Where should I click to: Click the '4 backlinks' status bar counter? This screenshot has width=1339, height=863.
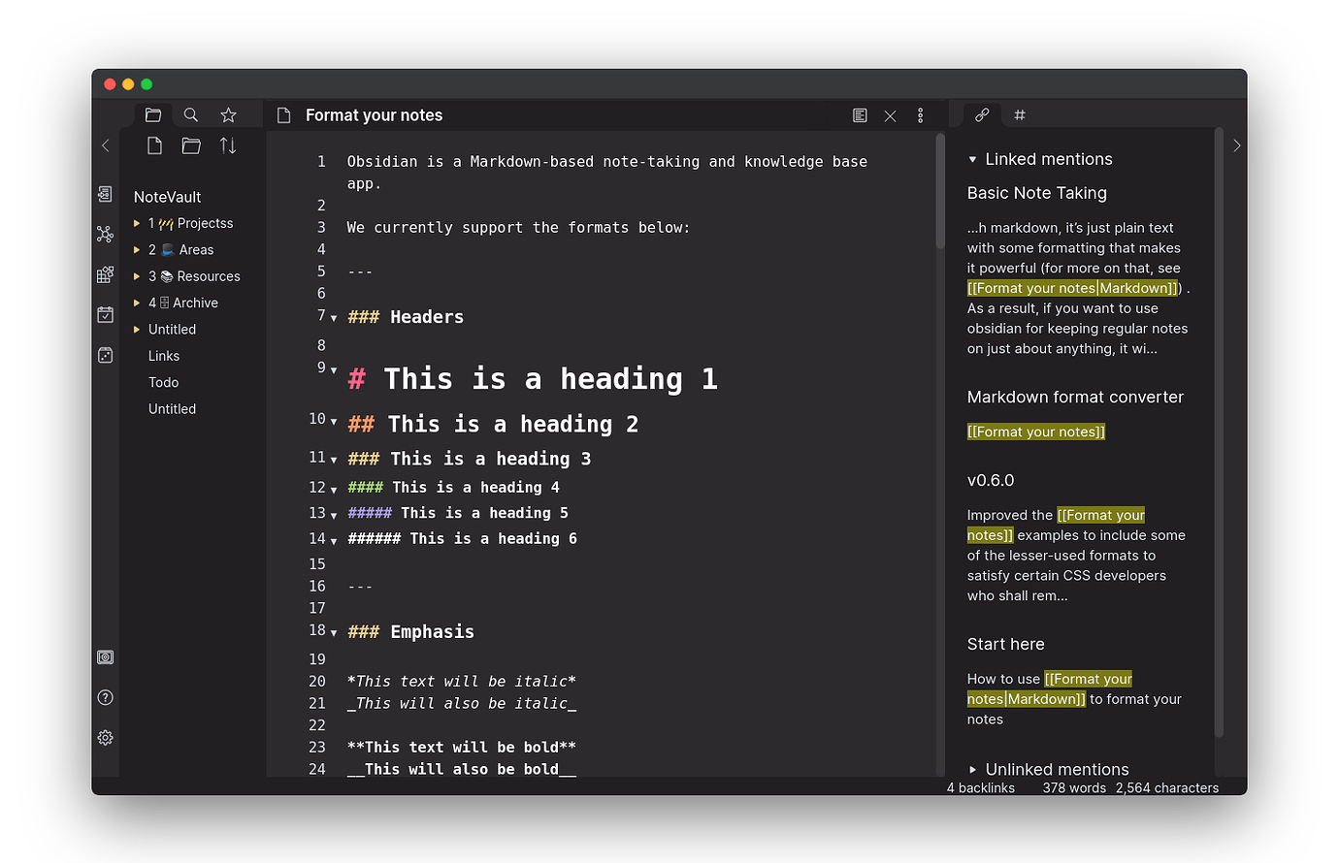pyautogui.click(x=980, y=787)
